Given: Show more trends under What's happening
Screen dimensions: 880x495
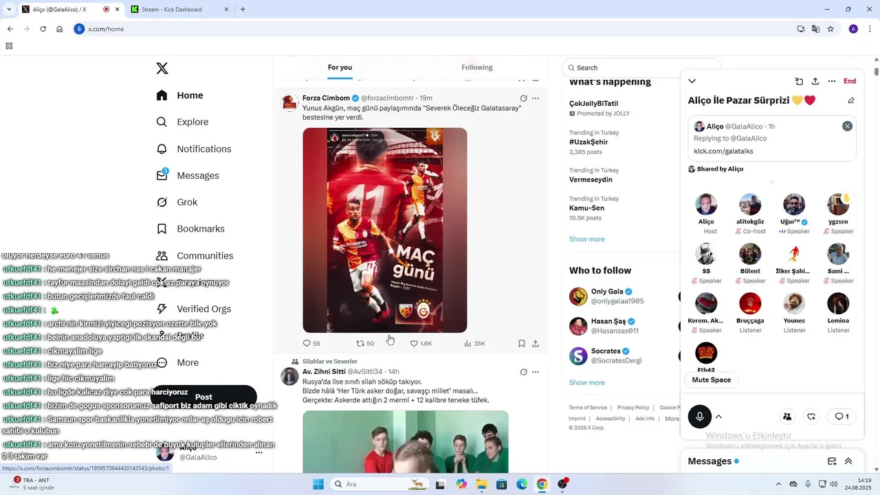Looking at the screenshot, I should pyautogui.click(x=587, y=239).
